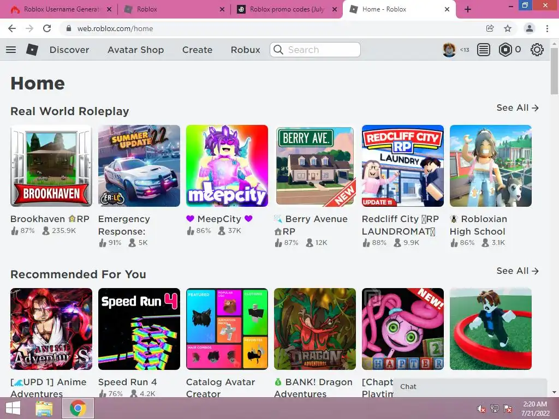Open the notifications stream icon
Viewport: 559px width, 419px height.
point(484,50)
